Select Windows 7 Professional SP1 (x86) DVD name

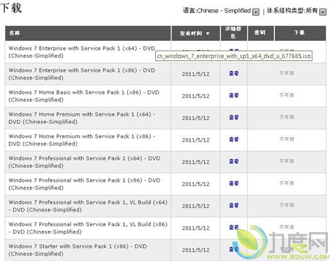click(84, 184)
